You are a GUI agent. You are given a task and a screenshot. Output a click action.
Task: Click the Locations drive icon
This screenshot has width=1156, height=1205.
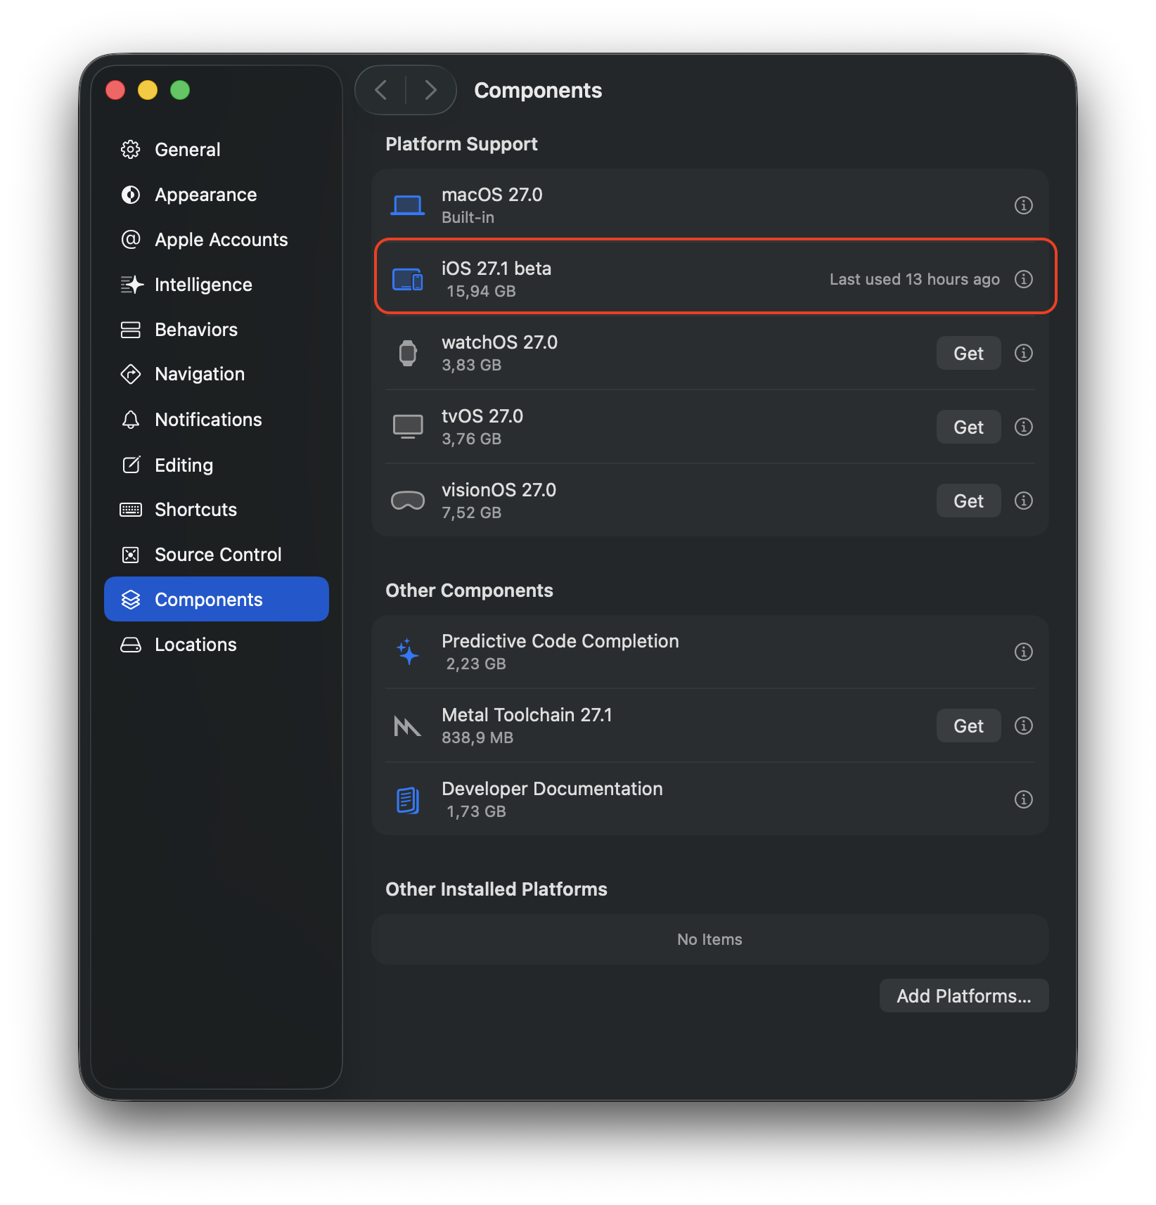[x=131, y=645]
